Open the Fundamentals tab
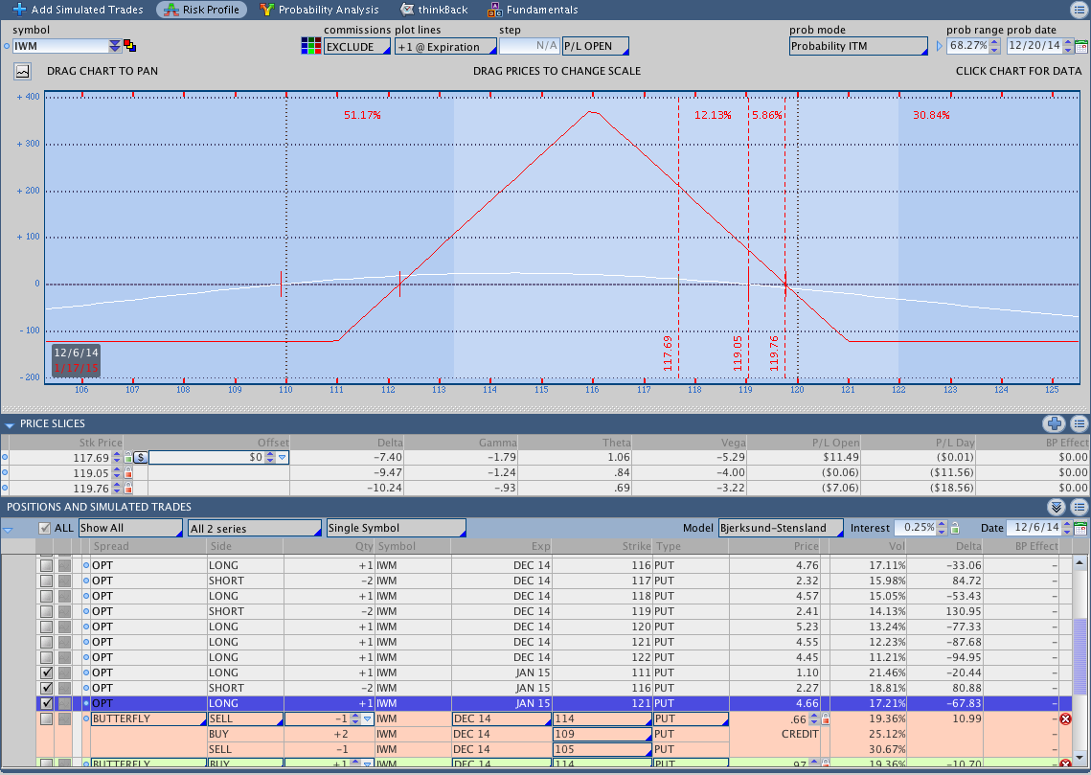Image resolution: width=1091 pixels, height=775 pixels. coord(533,10)
